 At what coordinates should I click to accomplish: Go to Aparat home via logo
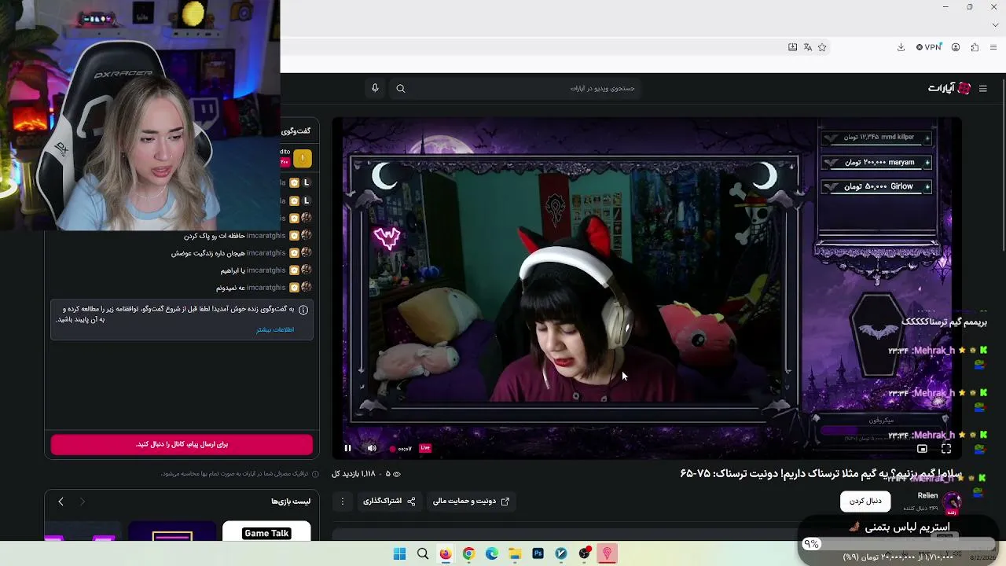click(949, 88)
